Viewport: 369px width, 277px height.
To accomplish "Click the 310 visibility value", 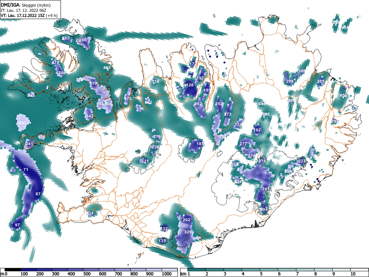I will (x=93, y=83).
